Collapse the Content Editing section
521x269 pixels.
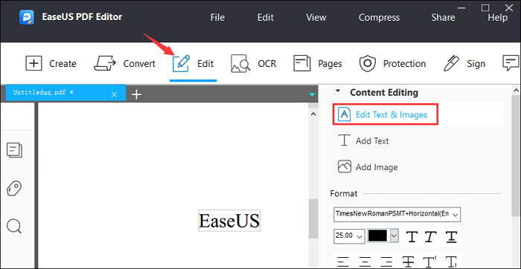click(x=338, y=91)
